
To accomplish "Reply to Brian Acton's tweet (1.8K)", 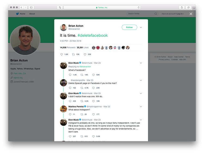I will (x=64, y=54).
